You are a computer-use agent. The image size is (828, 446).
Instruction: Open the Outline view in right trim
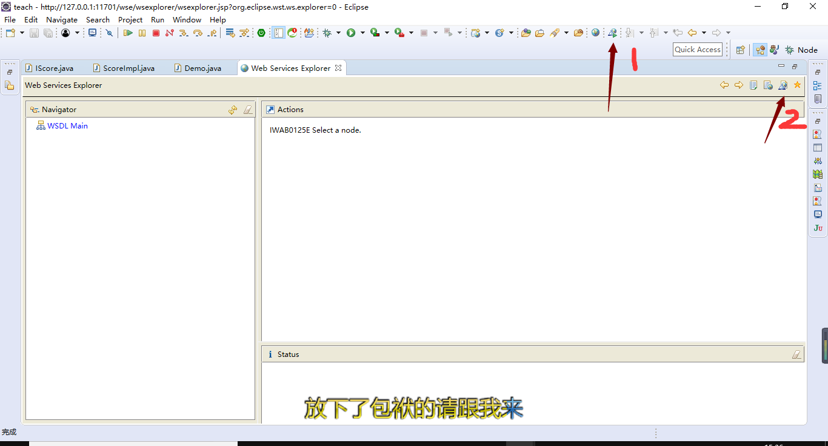pyautogui.click(x=818, y=85)
